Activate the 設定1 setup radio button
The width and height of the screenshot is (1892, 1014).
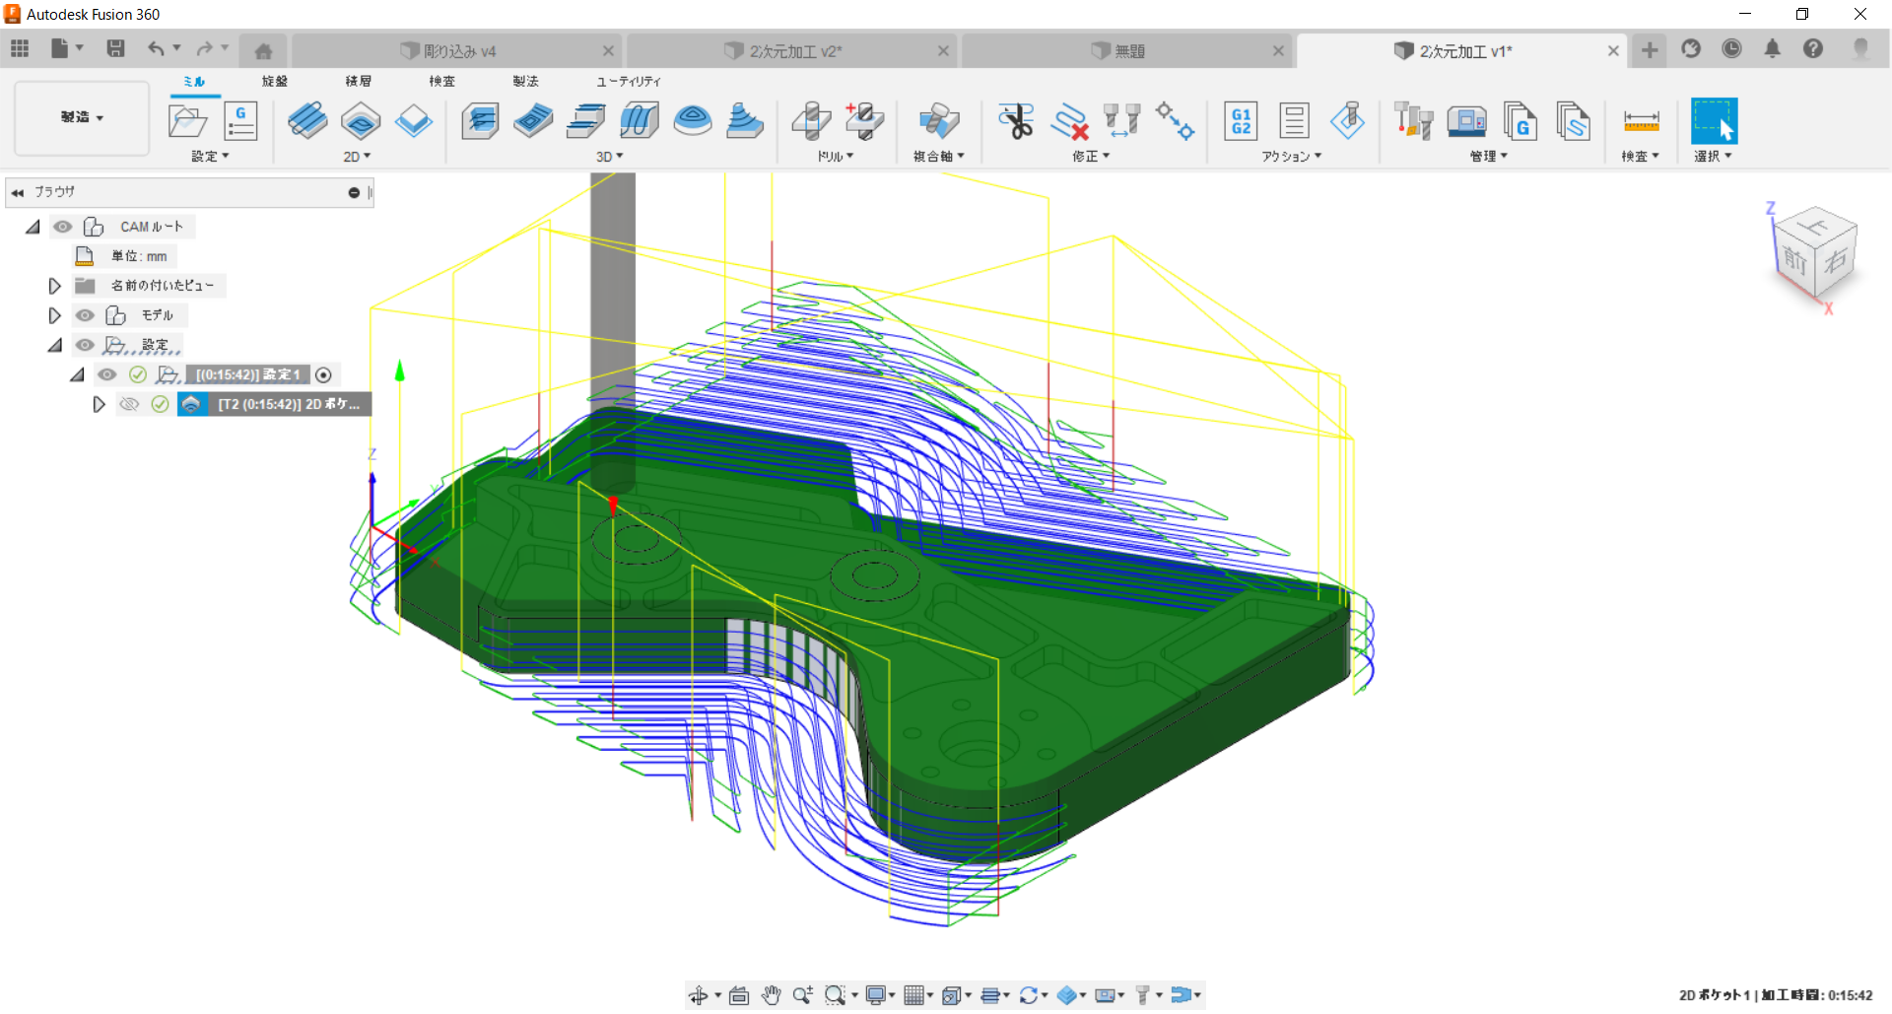[323, 374]
